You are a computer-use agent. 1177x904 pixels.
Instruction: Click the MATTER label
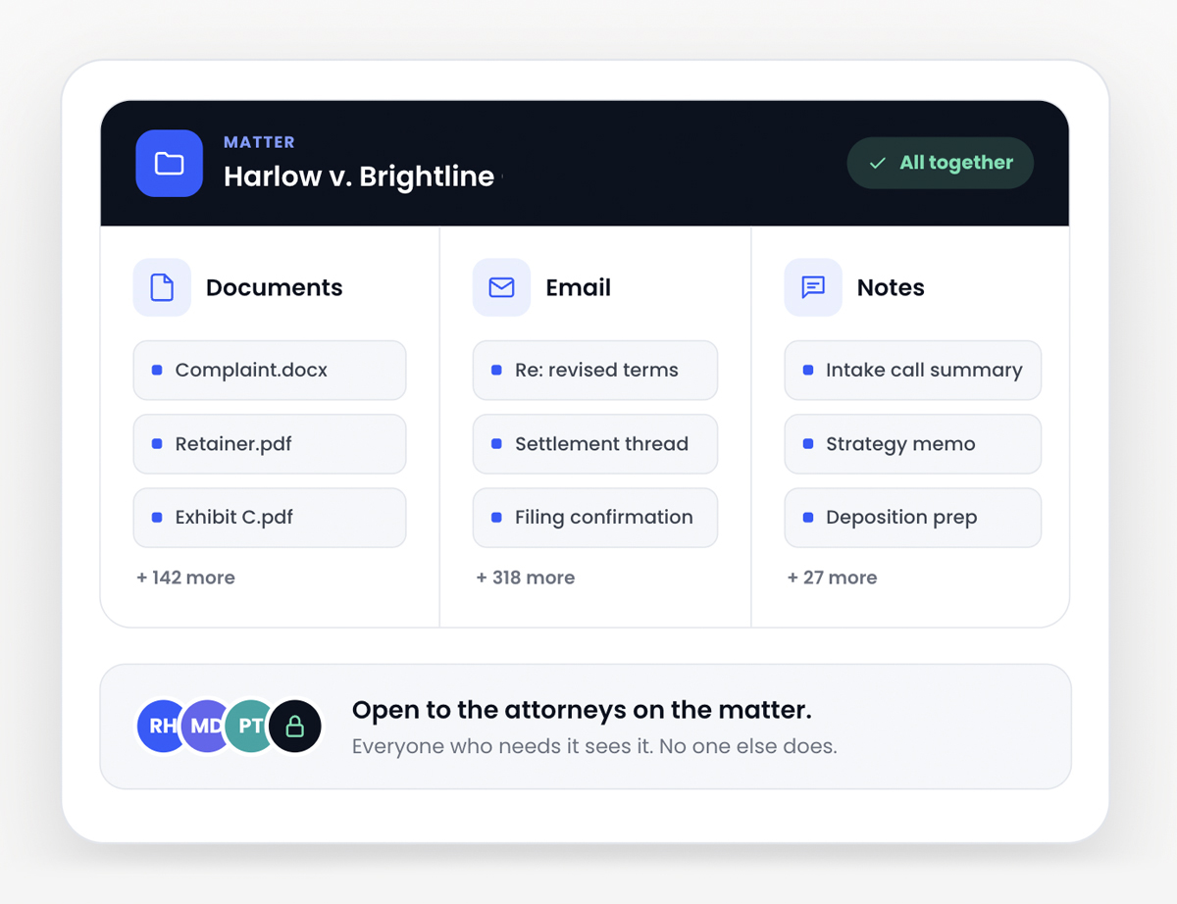tap(259, 142)
